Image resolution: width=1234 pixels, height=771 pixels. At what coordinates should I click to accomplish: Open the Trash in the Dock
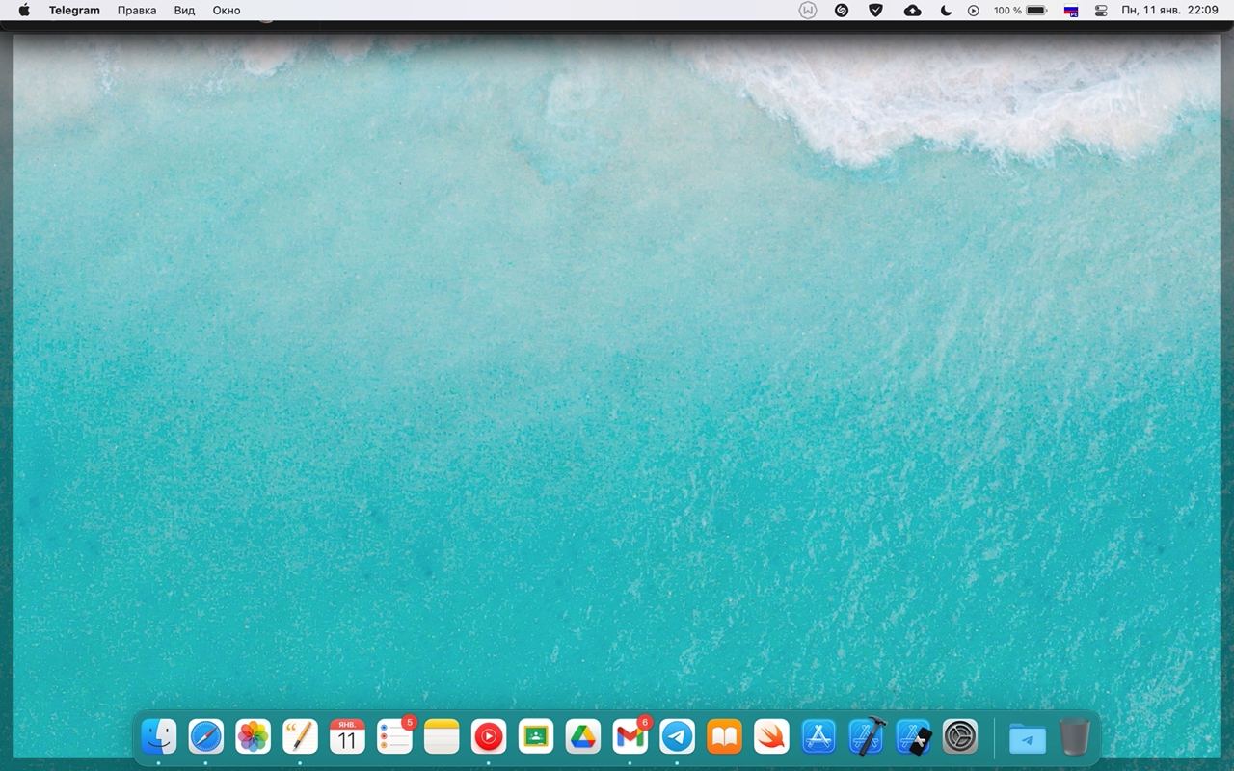pyautogui.click(x=1074, y=737)
